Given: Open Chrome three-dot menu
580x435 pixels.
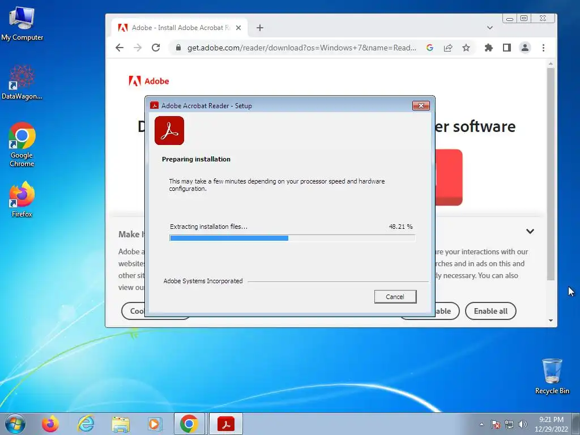Looking at the screenshot, I should 543,48.
